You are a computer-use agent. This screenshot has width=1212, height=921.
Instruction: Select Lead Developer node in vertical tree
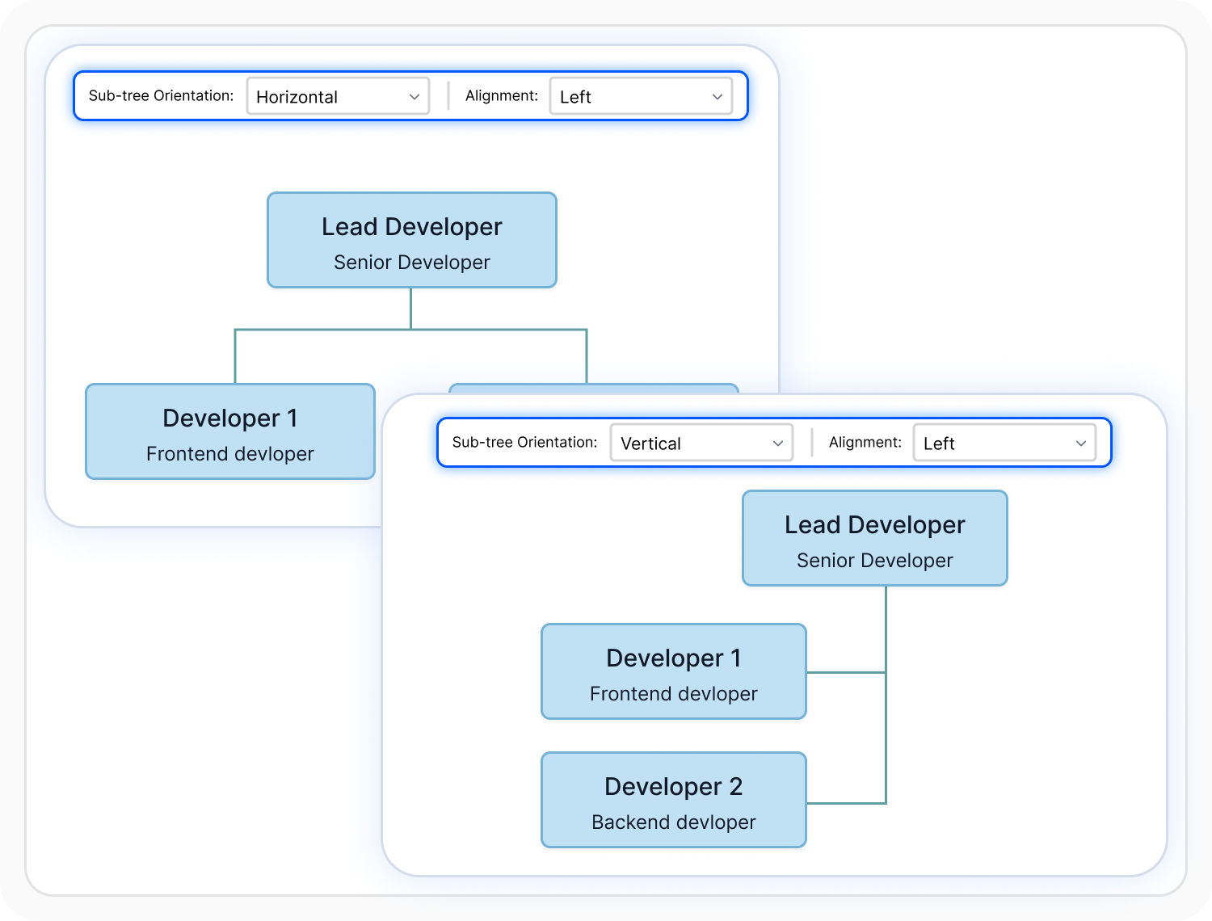875,538
